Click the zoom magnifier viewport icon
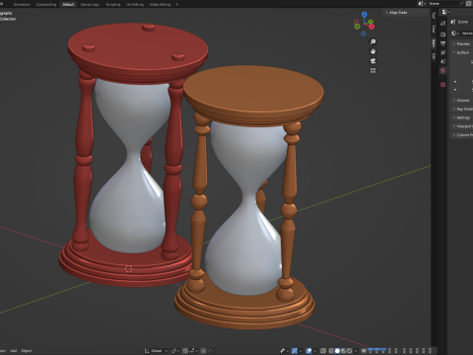The height and width of the screenshot is (355, 473). 372,41
